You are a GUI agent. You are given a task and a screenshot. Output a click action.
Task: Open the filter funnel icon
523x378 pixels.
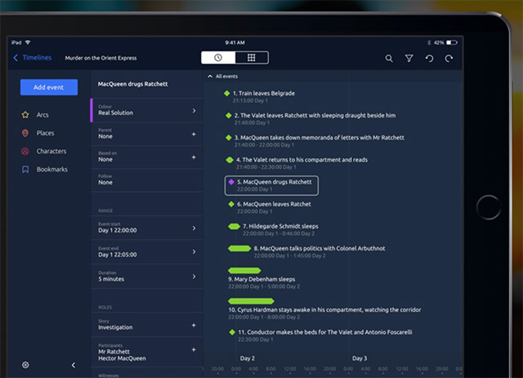(409, 58)
